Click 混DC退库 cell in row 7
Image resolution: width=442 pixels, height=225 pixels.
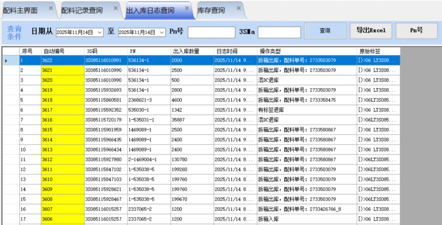click(307, 120)
